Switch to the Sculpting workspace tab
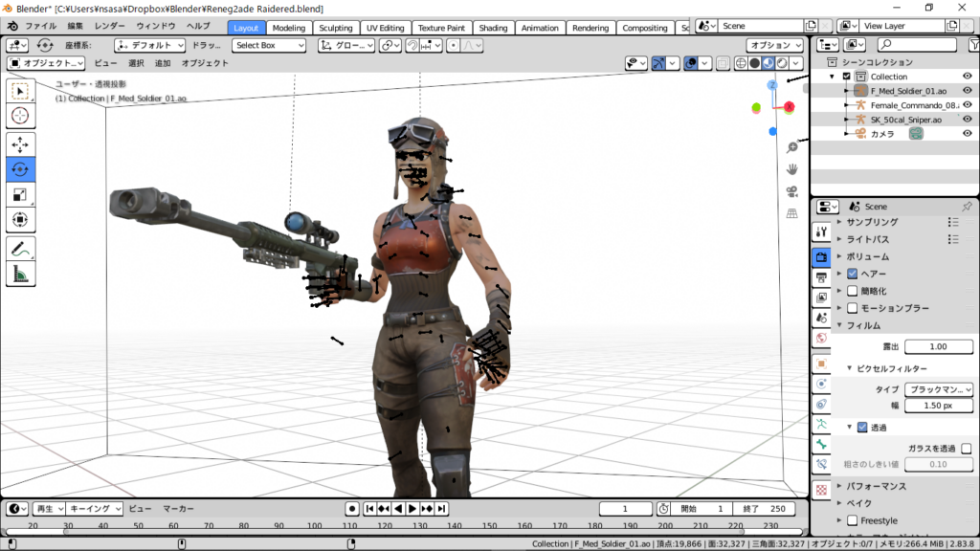 pos(335,28)
